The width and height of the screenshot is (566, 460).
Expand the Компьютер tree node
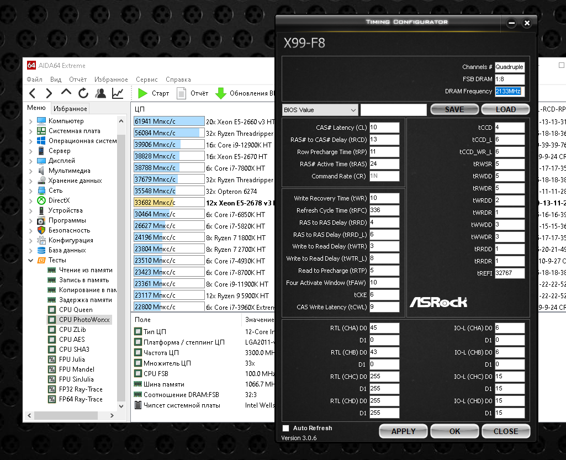coord(31,121)
